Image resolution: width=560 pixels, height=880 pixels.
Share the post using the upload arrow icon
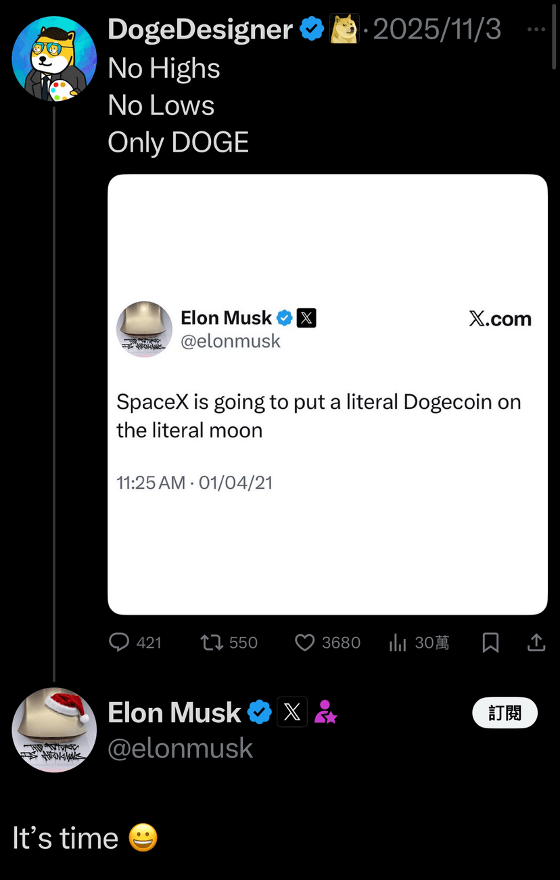click(536, 642)
